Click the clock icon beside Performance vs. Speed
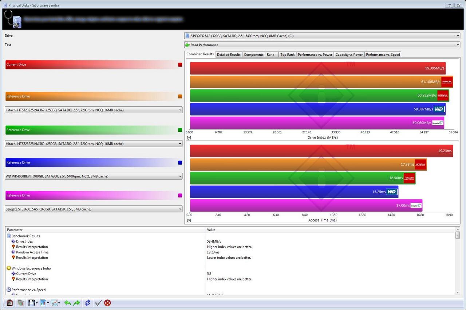Screen dimensions: 466x310 pos(9,290)
